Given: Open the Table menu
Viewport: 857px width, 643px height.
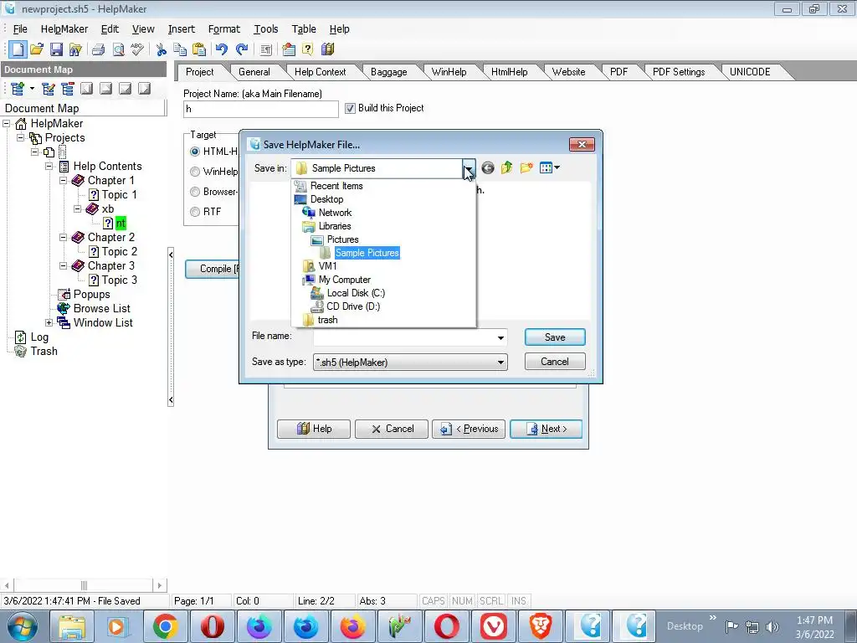Looking at the screenshot, I should click(304, 29).
